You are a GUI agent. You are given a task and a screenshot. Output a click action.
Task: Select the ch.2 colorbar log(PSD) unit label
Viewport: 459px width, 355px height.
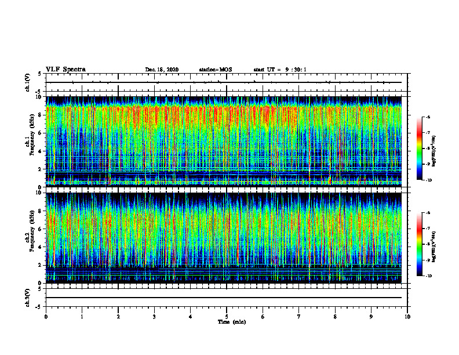434,247
